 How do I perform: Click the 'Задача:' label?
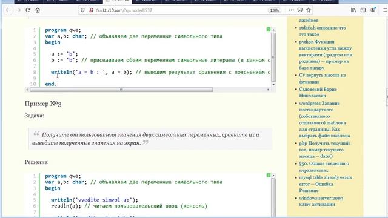point(34,116)
